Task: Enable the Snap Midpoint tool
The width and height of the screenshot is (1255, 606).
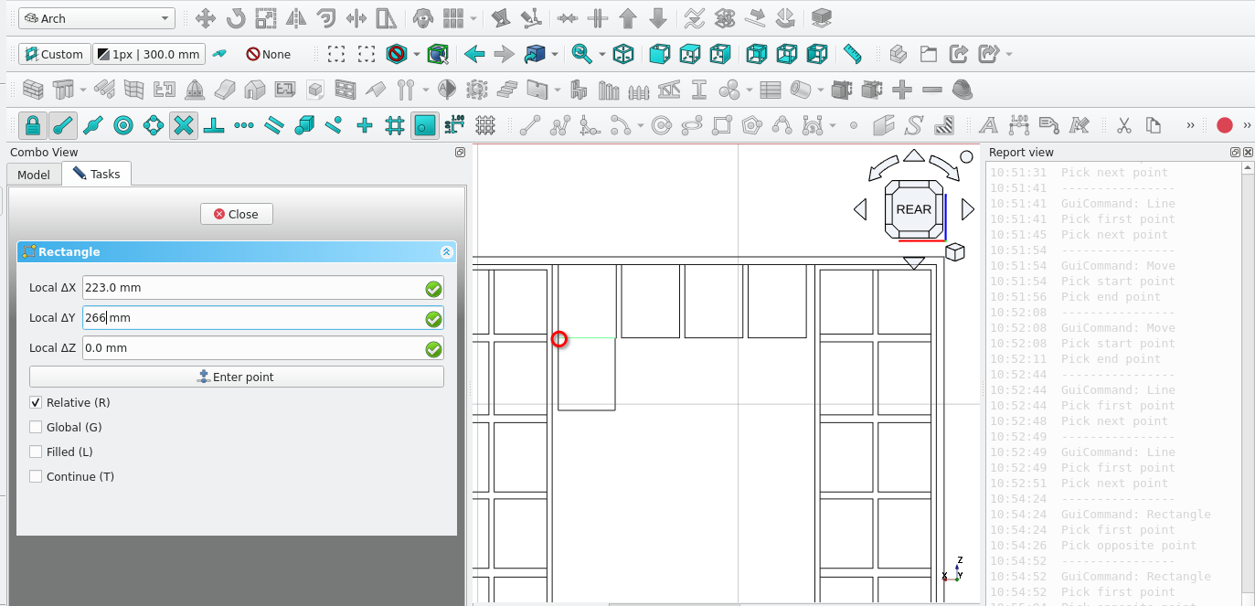Action: click(92, 125)
